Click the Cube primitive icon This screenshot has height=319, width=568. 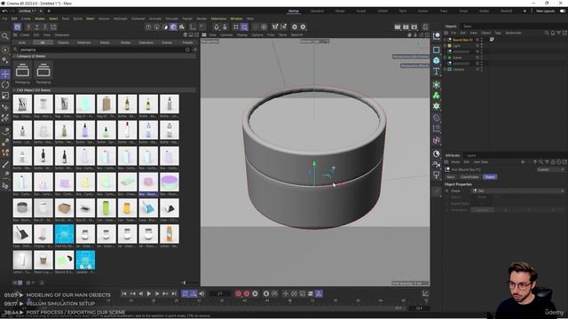tap(437, 60)
